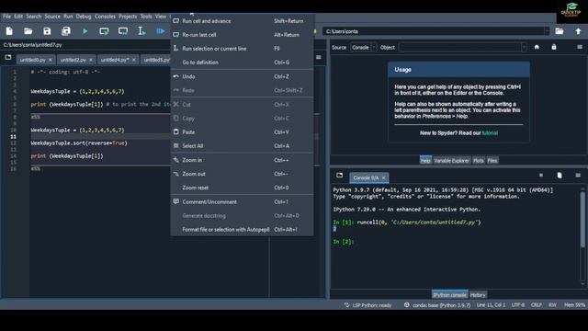The width and height of the screenshot is (588, 331).
Task: Choose Zoom reset from the context menu
Action: tap(242, 188)
